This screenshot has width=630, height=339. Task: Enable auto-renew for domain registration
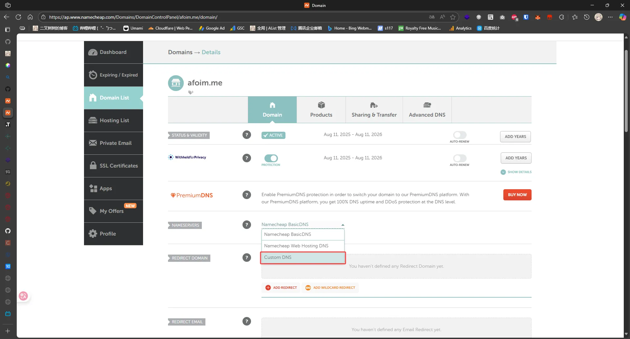[459, 135]
